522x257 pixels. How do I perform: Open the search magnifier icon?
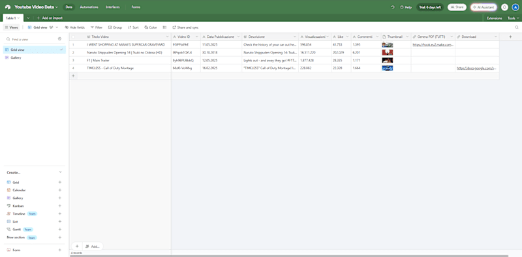(x=517, y=27)
